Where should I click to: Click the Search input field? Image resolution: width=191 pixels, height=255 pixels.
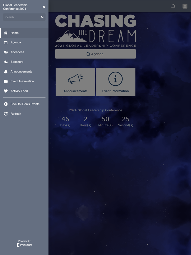[24, 17]
